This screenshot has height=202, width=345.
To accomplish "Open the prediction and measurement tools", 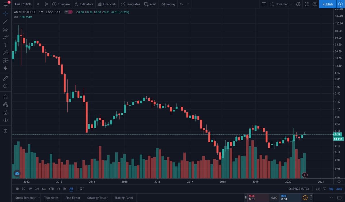I will (5, 60).
